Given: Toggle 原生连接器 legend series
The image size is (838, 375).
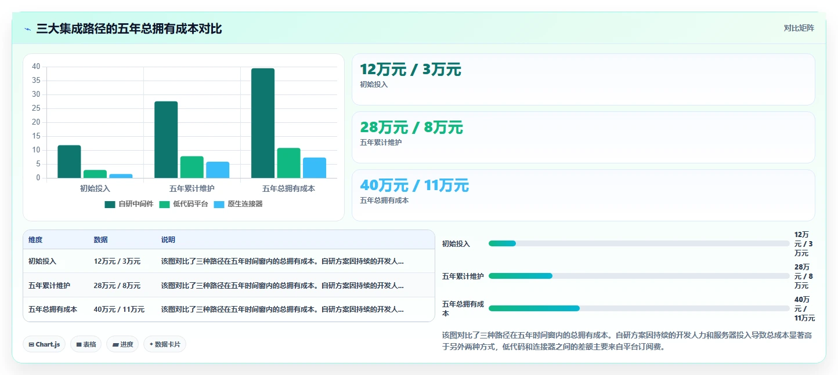Looking at the screenshot, I should [x=238, y=204].
